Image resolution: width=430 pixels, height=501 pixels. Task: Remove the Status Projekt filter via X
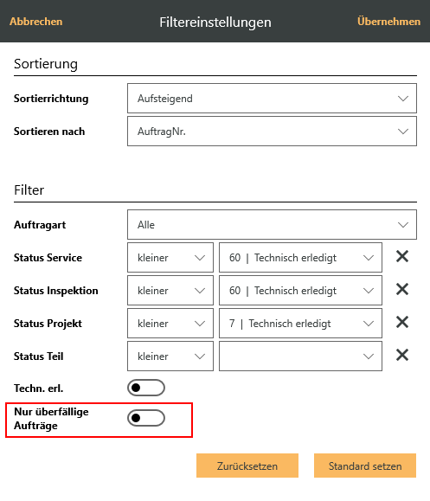point(402,323)
